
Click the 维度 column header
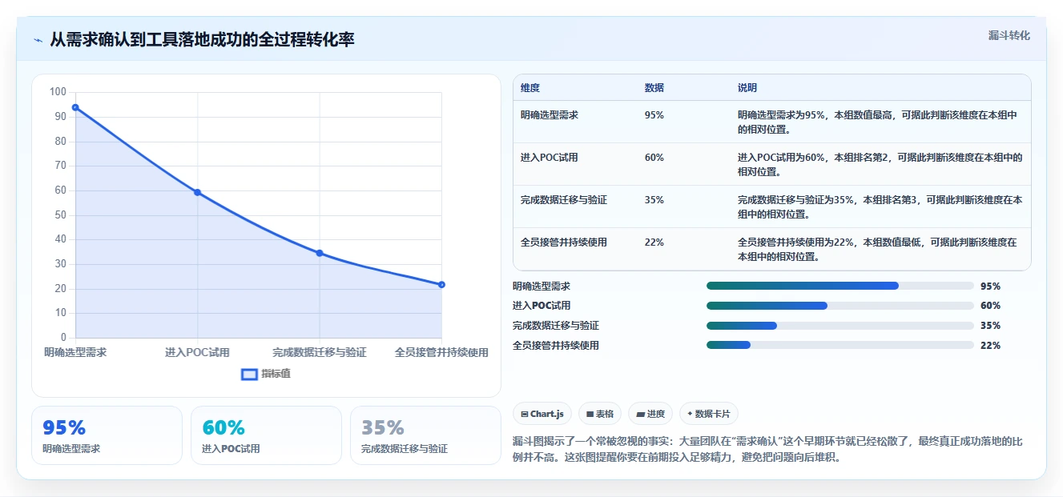tap(529, 88)
